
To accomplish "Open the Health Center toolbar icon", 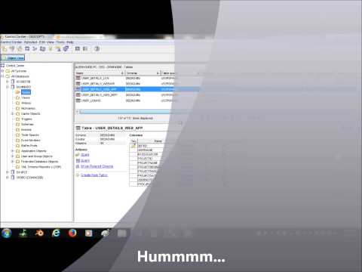I will tap(42, 48).
